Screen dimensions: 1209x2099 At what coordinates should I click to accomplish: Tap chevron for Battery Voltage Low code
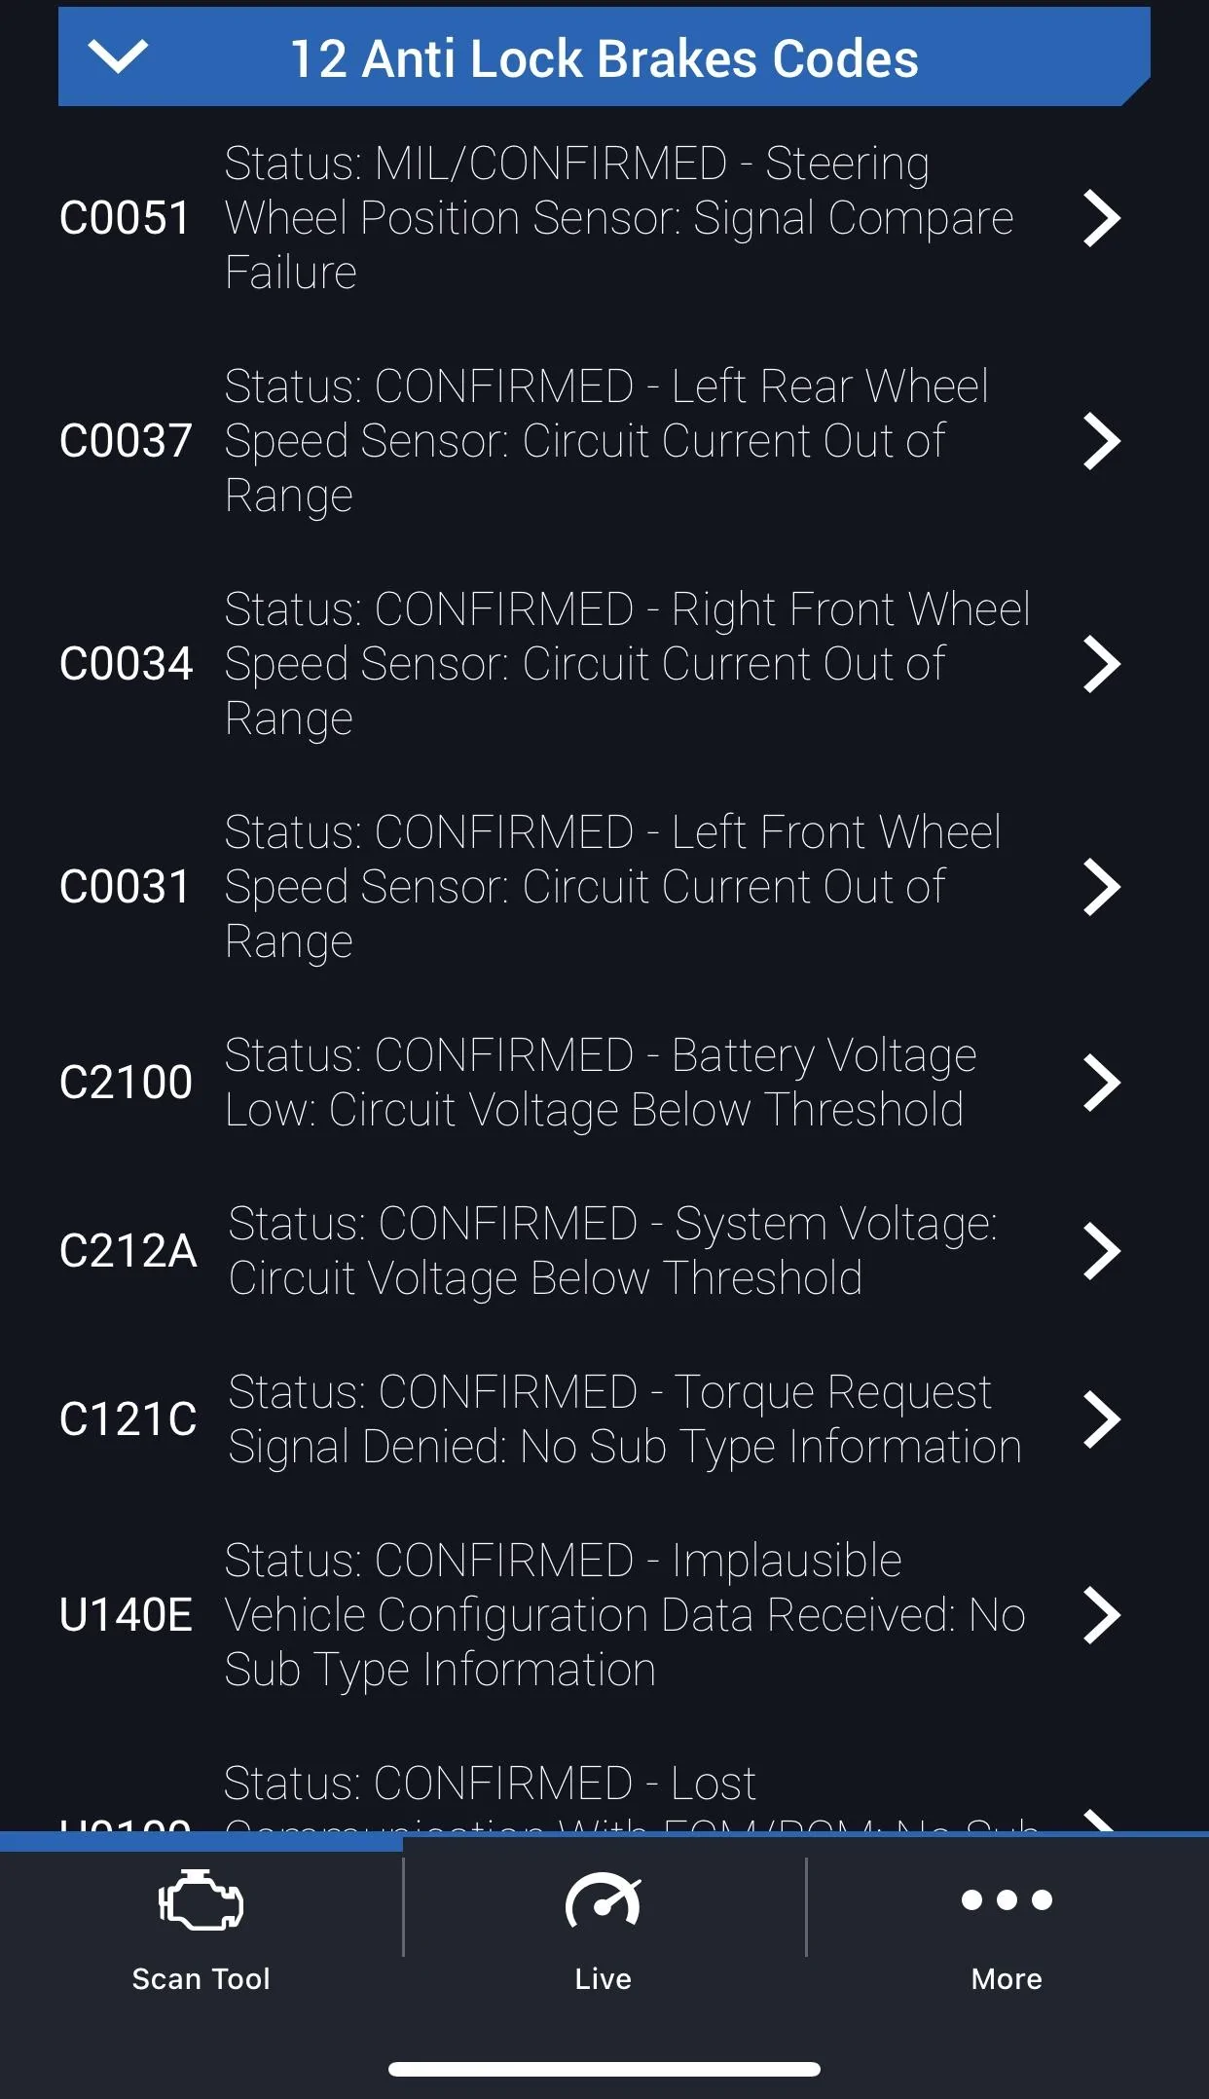click(1102, 1083)
